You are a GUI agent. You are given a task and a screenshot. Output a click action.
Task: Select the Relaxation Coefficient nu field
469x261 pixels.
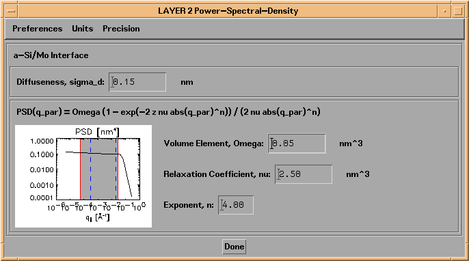[304, 174]
